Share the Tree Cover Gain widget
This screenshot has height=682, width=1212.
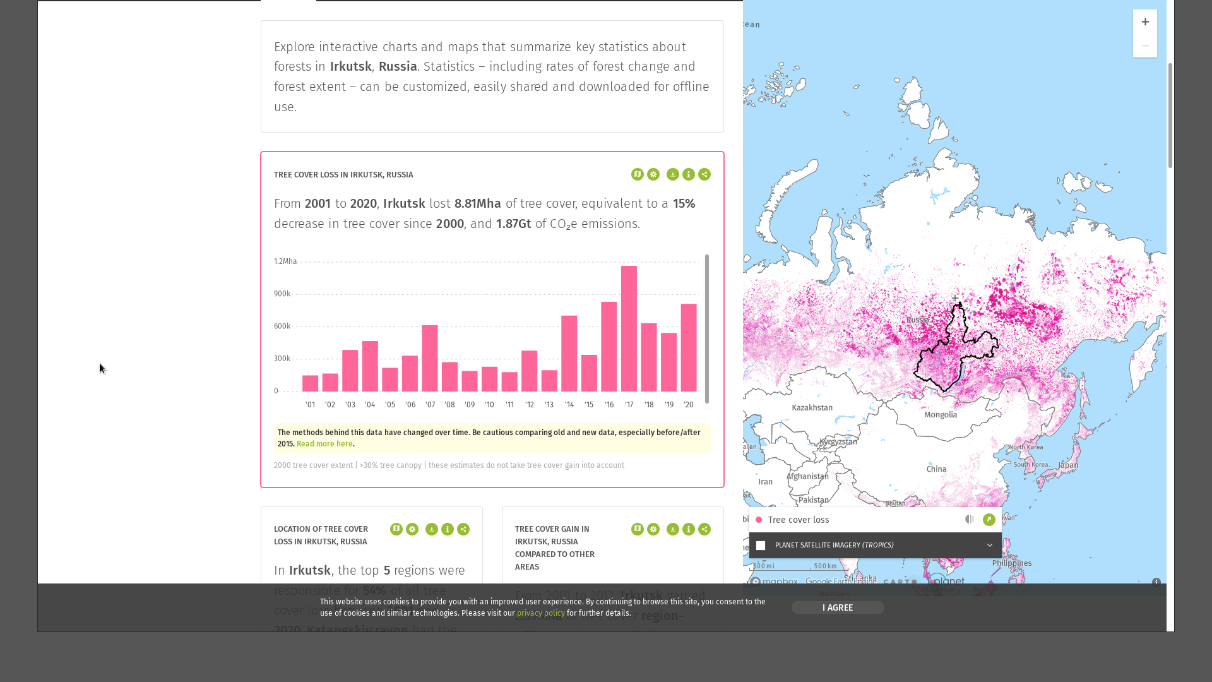tap(704, 529)
